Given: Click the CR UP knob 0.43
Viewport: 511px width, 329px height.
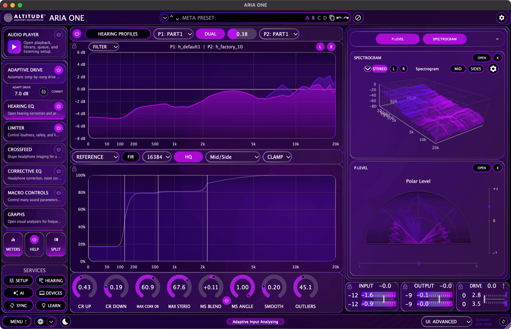Looking at the screenshot, I should click(x=84, y=287).
